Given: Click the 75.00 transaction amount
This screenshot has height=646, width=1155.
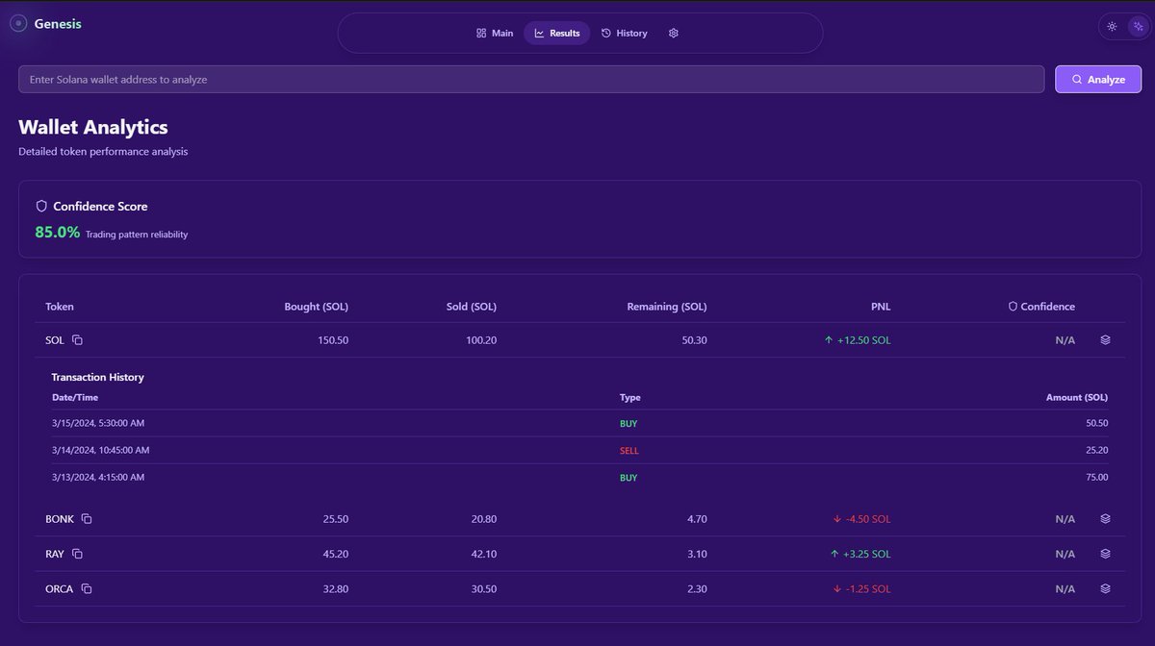Looking at the screenshot, I should click(1096, 477).
